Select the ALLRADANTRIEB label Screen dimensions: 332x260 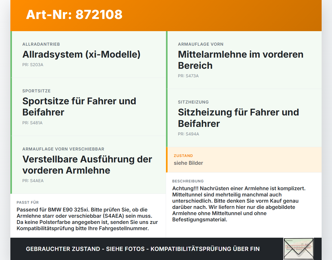pos(41,44)
